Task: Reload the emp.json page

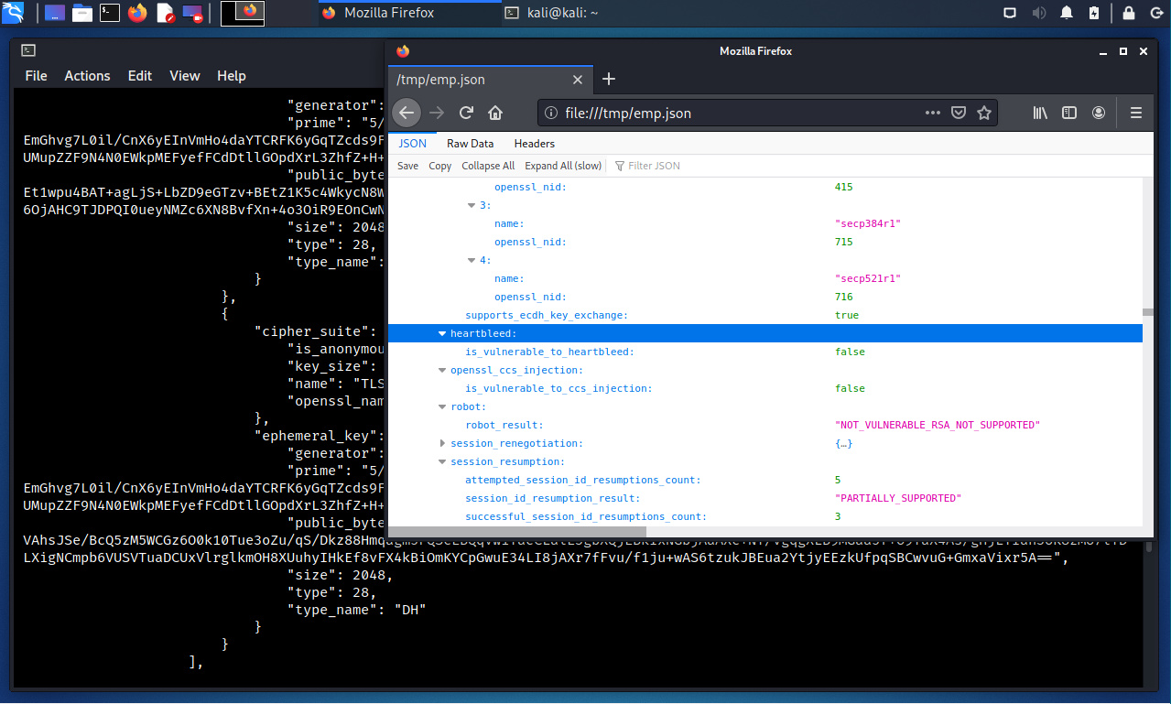Action: [466, 113]
